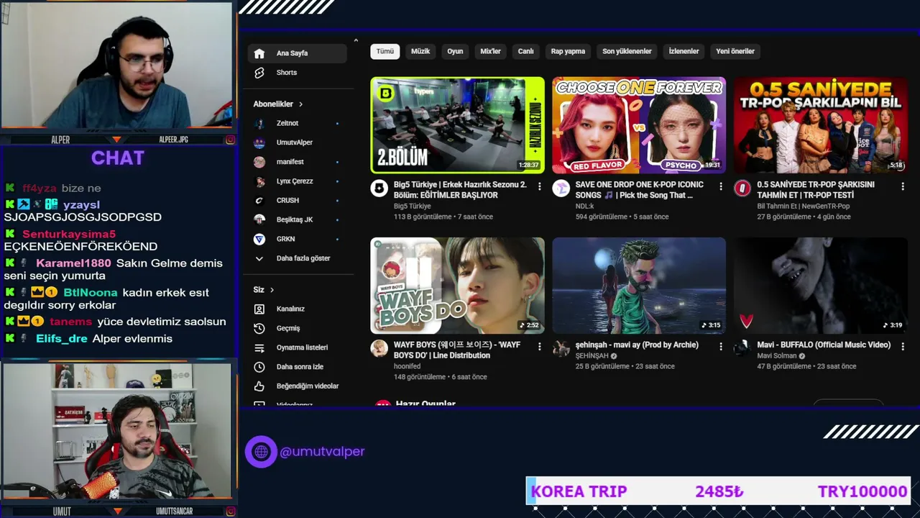Open more options for Mavi BUFFALO video

pos(903,347)
